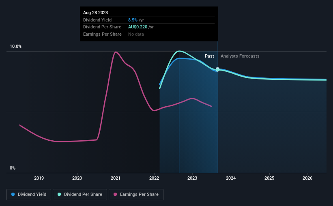Click the 2022 x-axis label
This screenshot has height=206, width=333.
(154, 178)
